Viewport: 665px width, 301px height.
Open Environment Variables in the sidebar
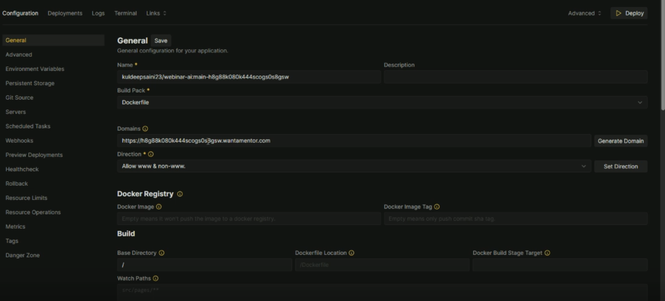(35, 69)
